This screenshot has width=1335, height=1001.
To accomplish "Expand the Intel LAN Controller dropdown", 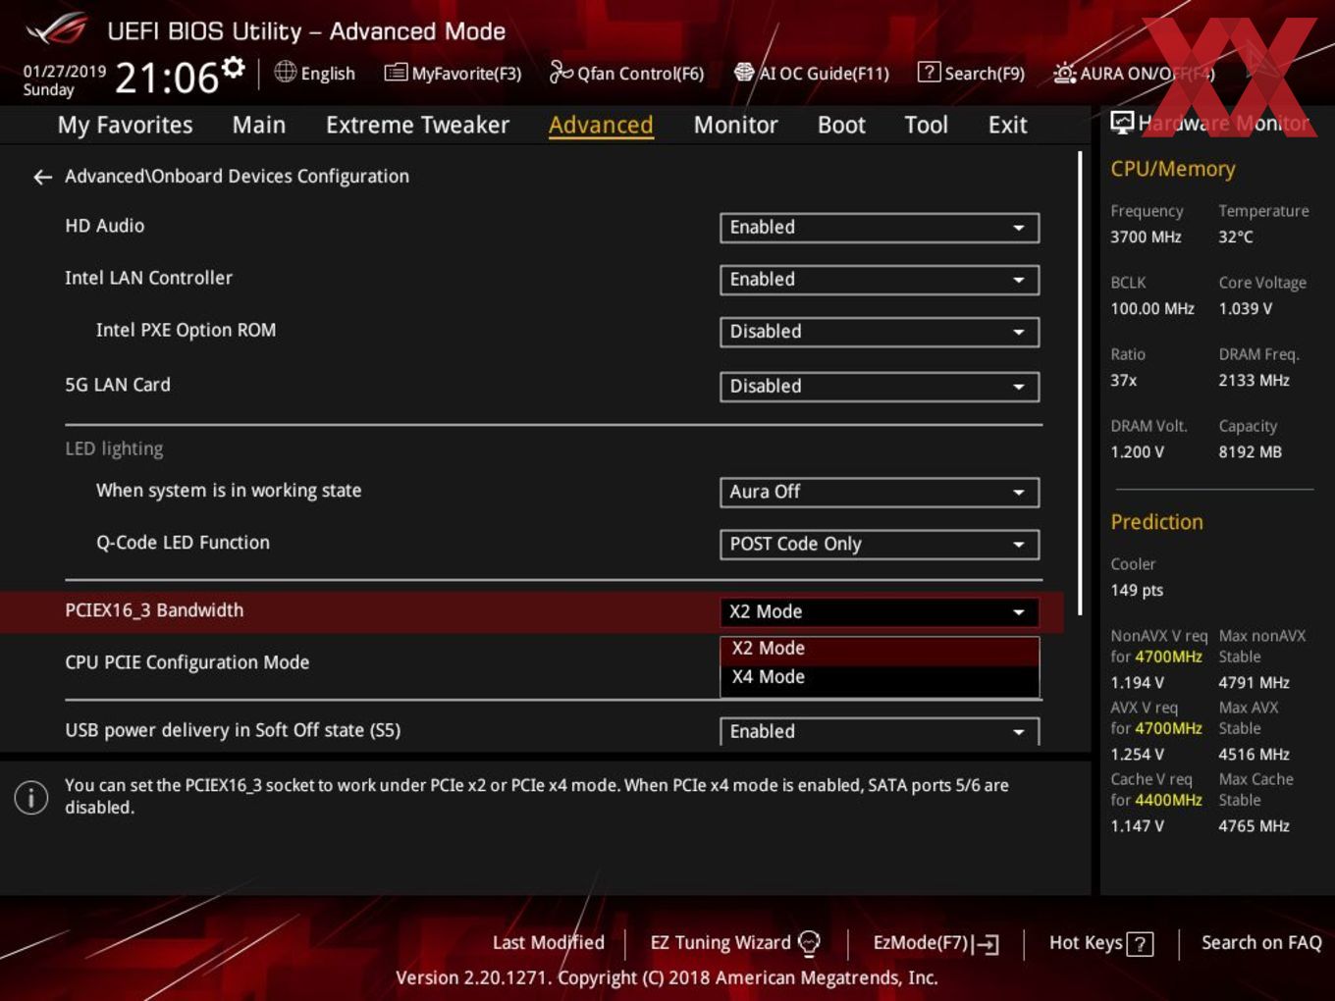I will pos(879,280).
